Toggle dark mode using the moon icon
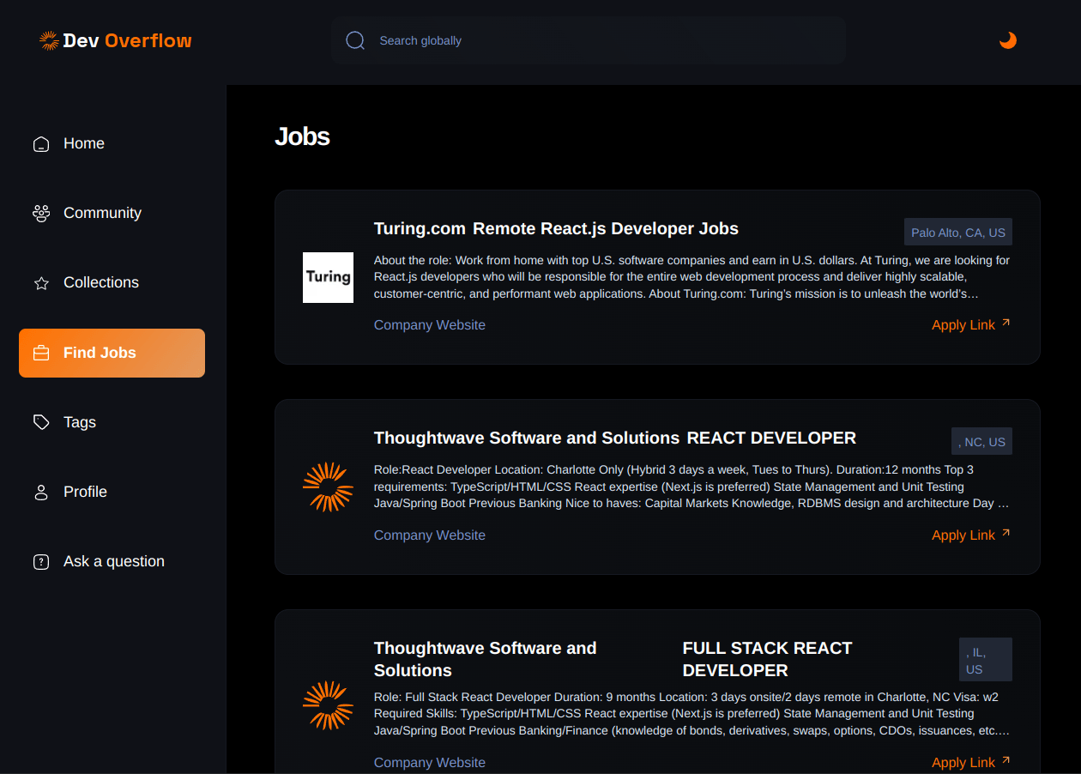This screenshot has width=1081, height=774. tap(1007, 40)
